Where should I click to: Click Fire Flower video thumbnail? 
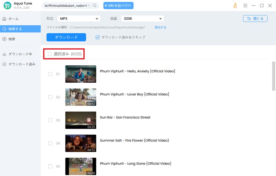tap(81, 143)
